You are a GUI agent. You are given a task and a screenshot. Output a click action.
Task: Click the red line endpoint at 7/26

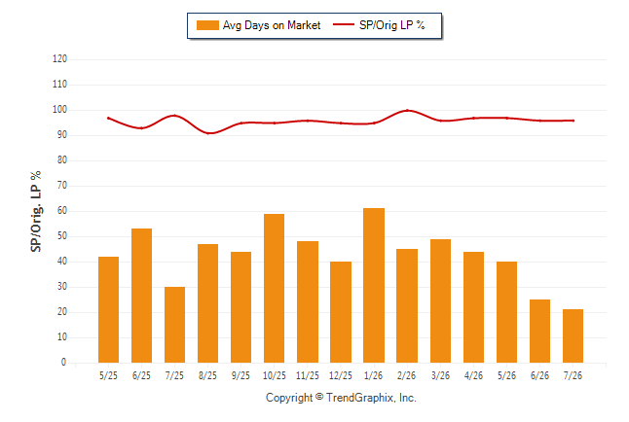tap(573, 121)
